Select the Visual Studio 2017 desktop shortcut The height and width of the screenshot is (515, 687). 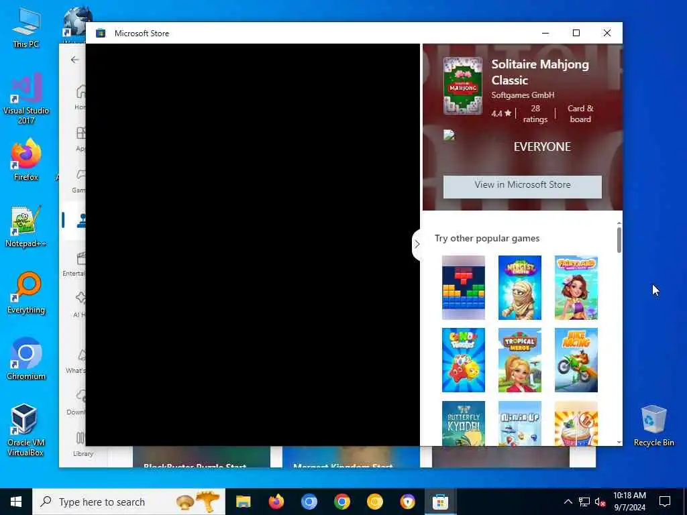[x=26, y=98]
